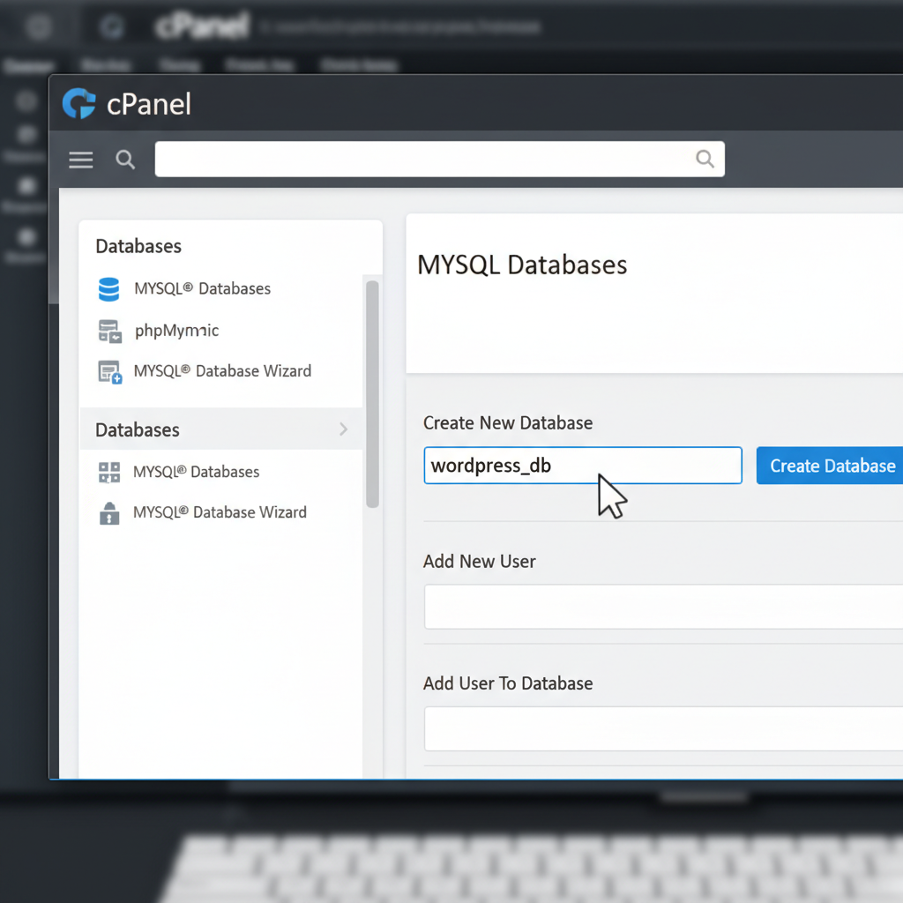Open the hamburger navigation menu
Image resolution: width=903 pixels, height=903 pixels.
pyautogui.click(x=80, y=160)
